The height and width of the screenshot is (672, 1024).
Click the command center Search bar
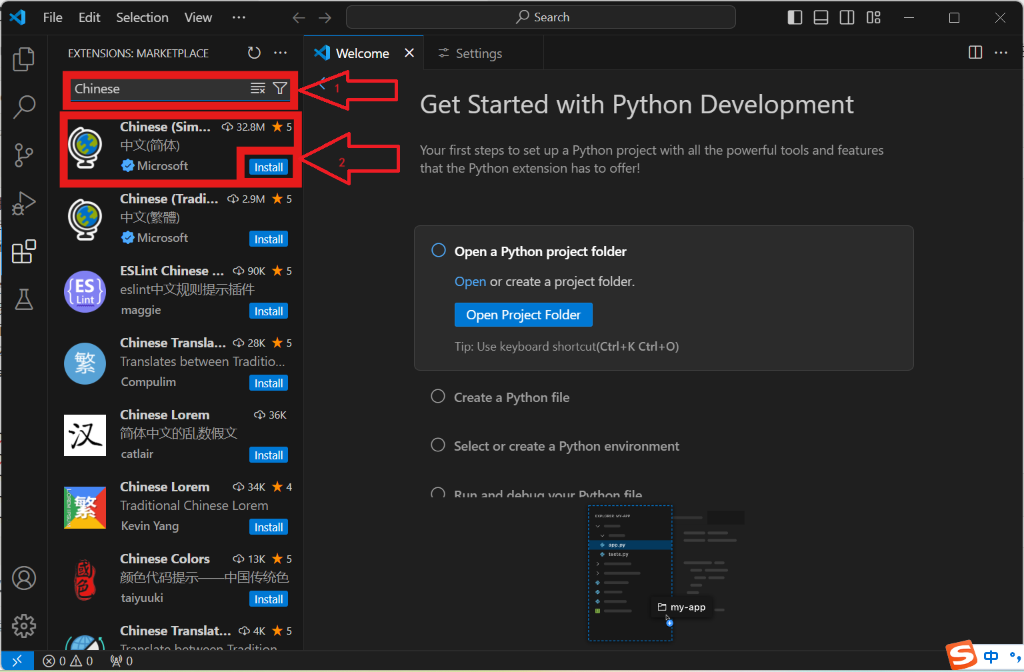[x=541, y=17]
